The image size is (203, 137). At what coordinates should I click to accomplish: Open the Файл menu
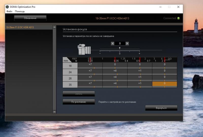[9, 11]
